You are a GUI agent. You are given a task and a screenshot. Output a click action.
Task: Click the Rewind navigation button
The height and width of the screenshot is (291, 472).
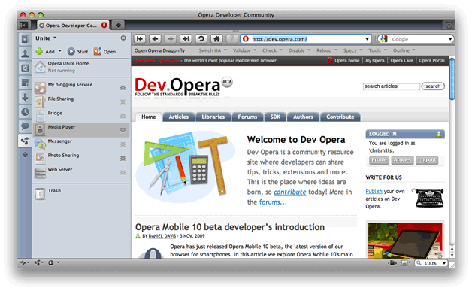point(139,39)
